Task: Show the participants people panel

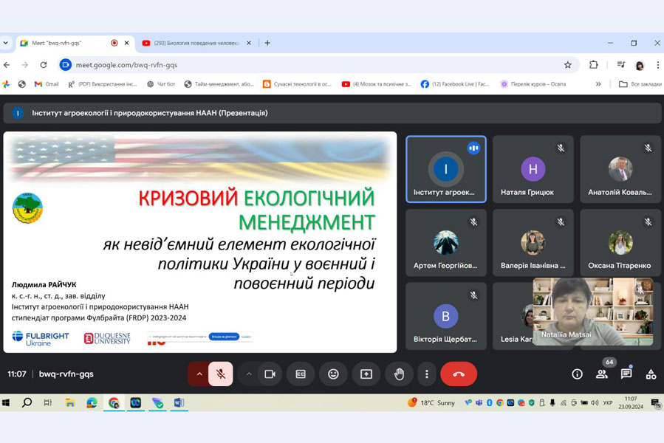Action: tap(601, 374)
